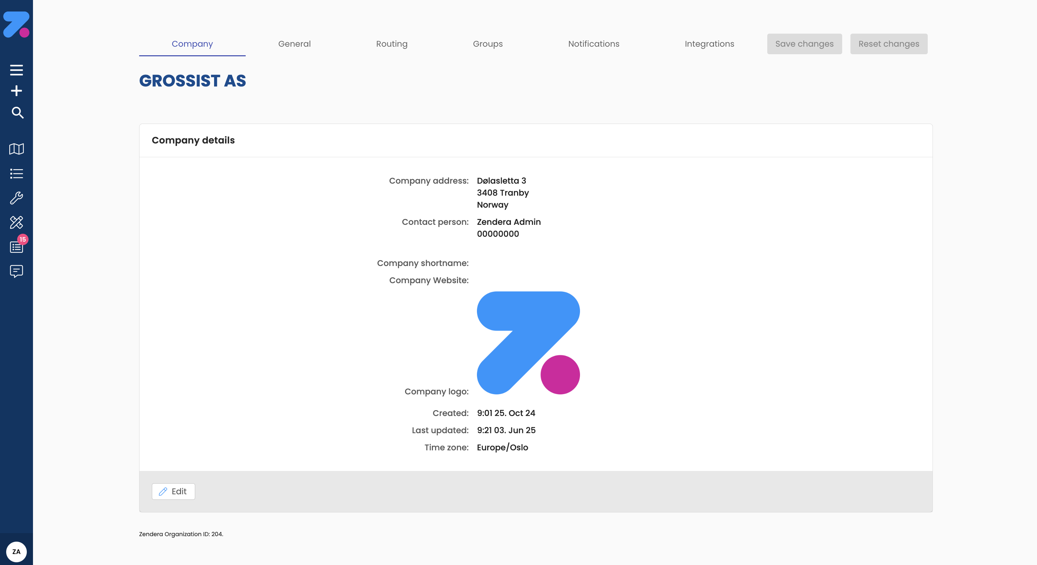Viewport: 1037px width, 565px height.
Task: Open the chat messages icon
Action: pyautogui.click(x=16, y=272)
